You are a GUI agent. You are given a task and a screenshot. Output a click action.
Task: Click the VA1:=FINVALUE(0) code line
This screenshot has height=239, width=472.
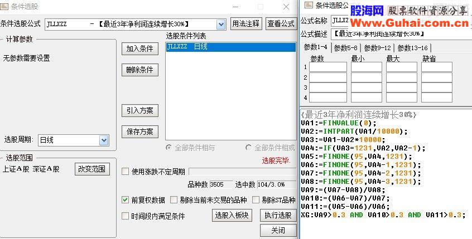tap(339, 123)
